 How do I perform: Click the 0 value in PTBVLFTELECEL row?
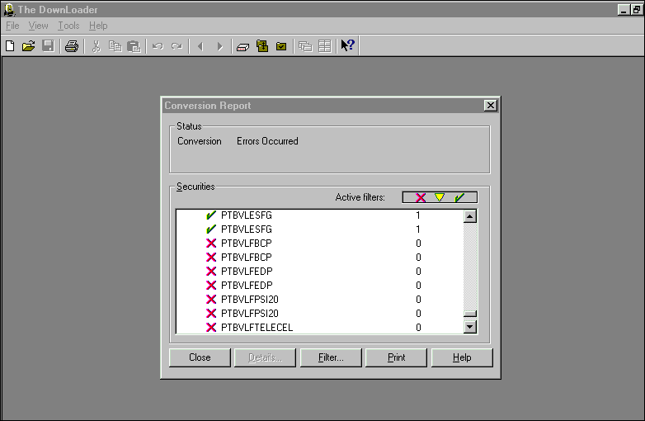pos(418,327)
